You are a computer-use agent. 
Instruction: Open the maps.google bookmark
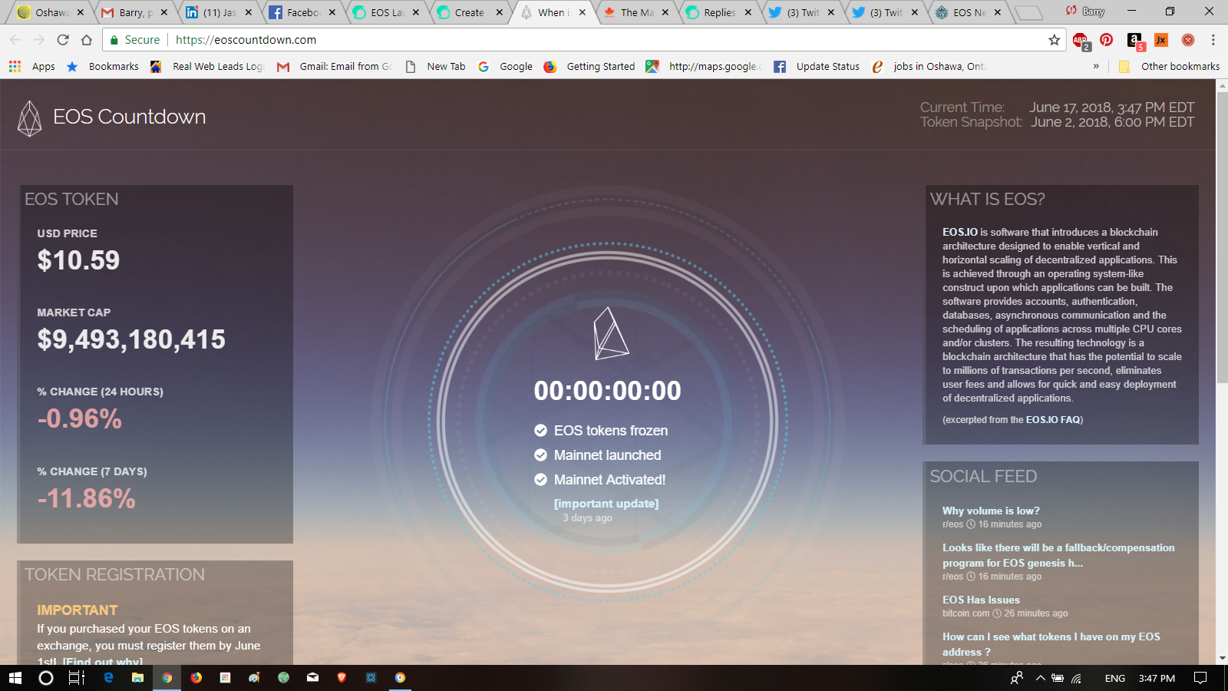[704, 67]
